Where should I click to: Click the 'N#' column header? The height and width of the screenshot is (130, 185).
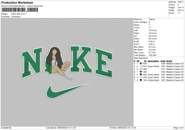point(138,61)
